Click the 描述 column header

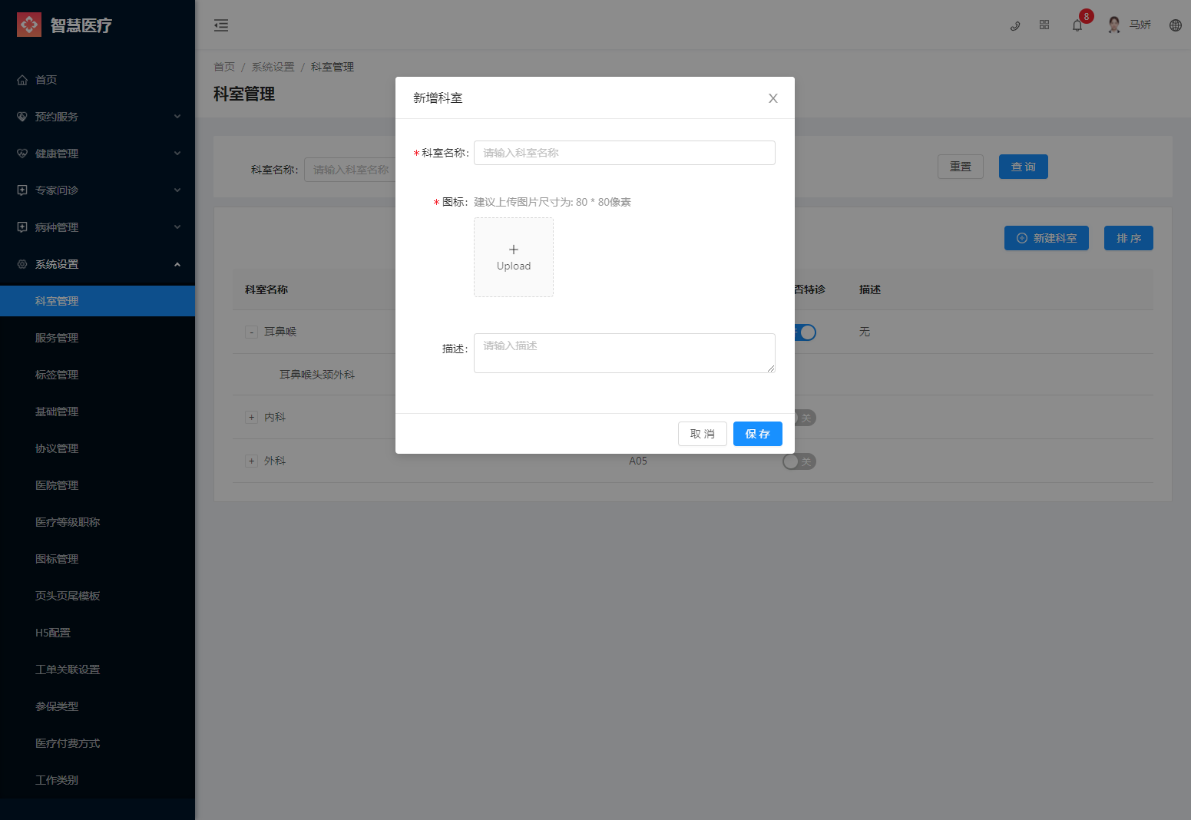pyautogui.click(x=870, y=289)
